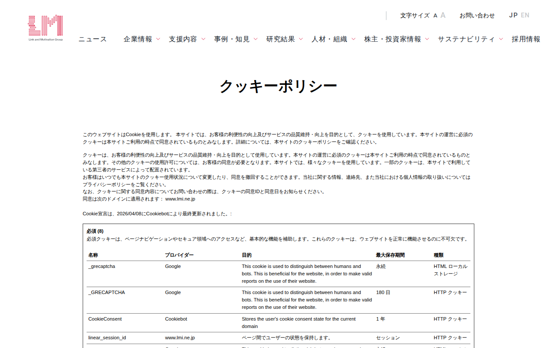Switch language to JP
Viewport: 557px width, 348px height.
point(513,15)
